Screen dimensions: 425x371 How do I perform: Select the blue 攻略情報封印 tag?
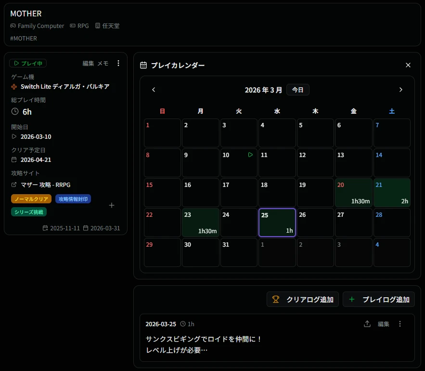[x=73, y=199]
